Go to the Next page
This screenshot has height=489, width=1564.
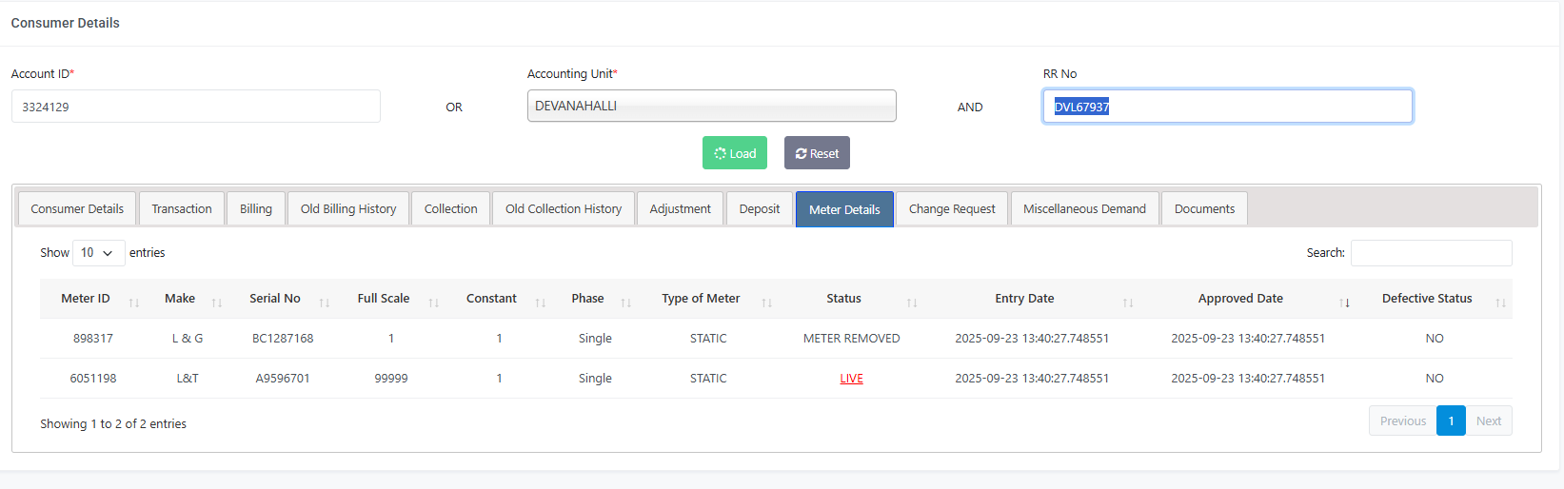pos(1488,421)
